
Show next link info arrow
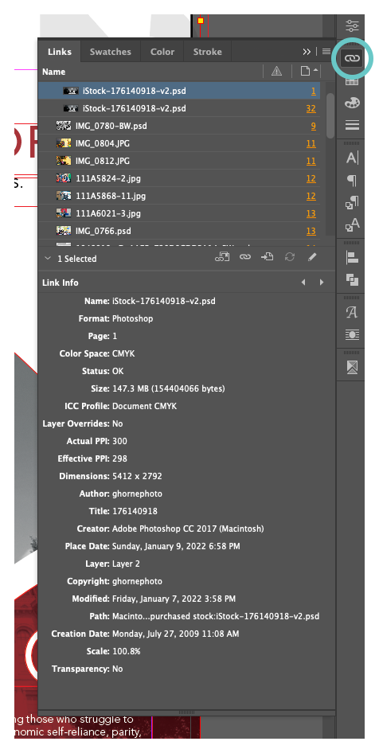(322, 283)
